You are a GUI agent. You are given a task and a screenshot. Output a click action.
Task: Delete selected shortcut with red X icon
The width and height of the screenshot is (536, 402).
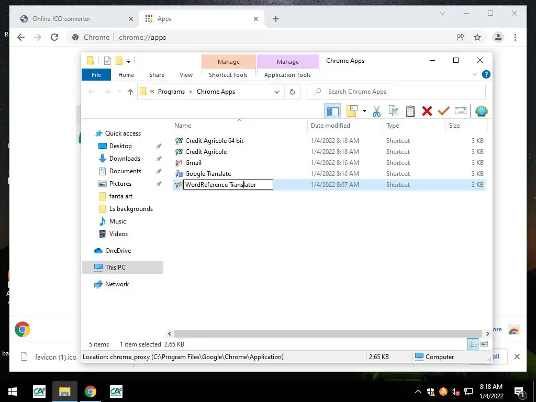(x=427, y=111)
